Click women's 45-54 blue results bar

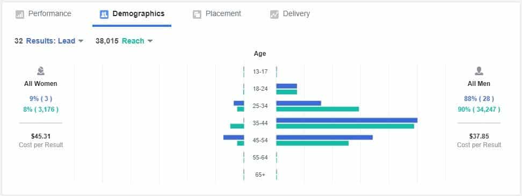point(234,137)
